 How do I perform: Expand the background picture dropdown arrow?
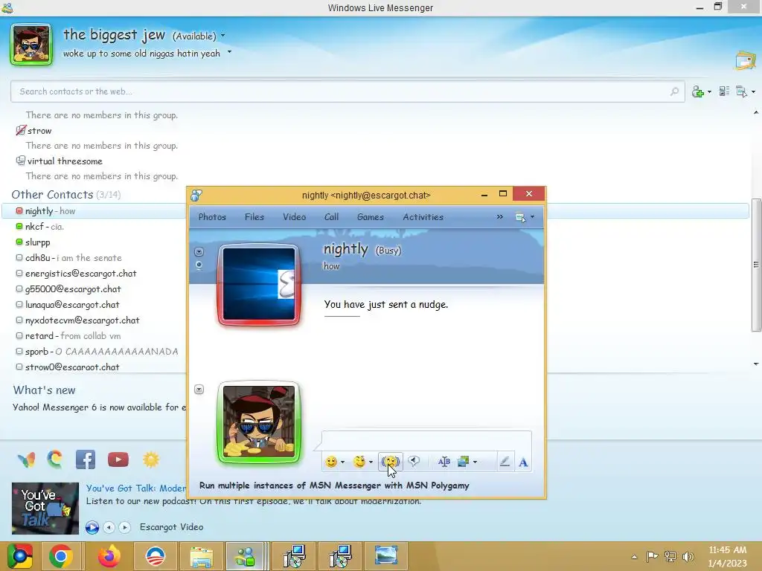coord(475,462)
